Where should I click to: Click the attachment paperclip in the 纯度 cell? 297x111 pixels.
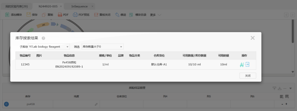pos(96,104)
